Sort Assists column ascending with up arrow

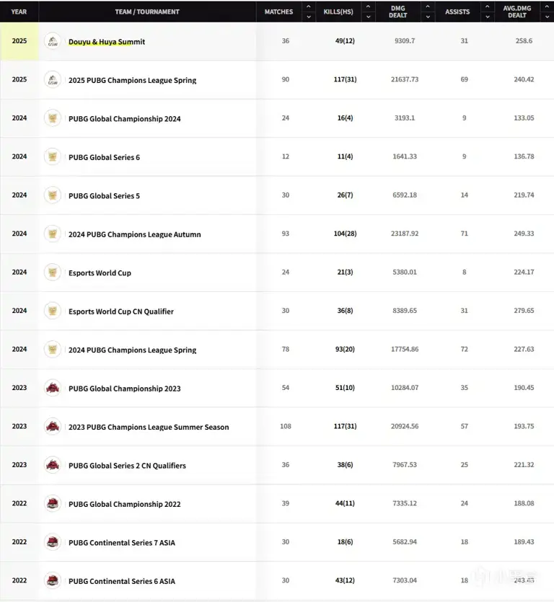(x=485, y=7)
